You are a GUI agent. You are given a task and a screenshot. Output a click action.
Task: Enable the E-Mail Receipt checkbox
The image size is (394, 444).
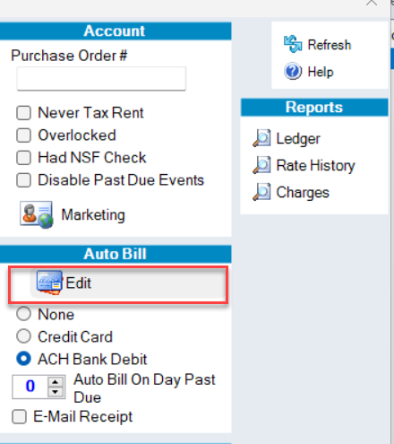19,417
